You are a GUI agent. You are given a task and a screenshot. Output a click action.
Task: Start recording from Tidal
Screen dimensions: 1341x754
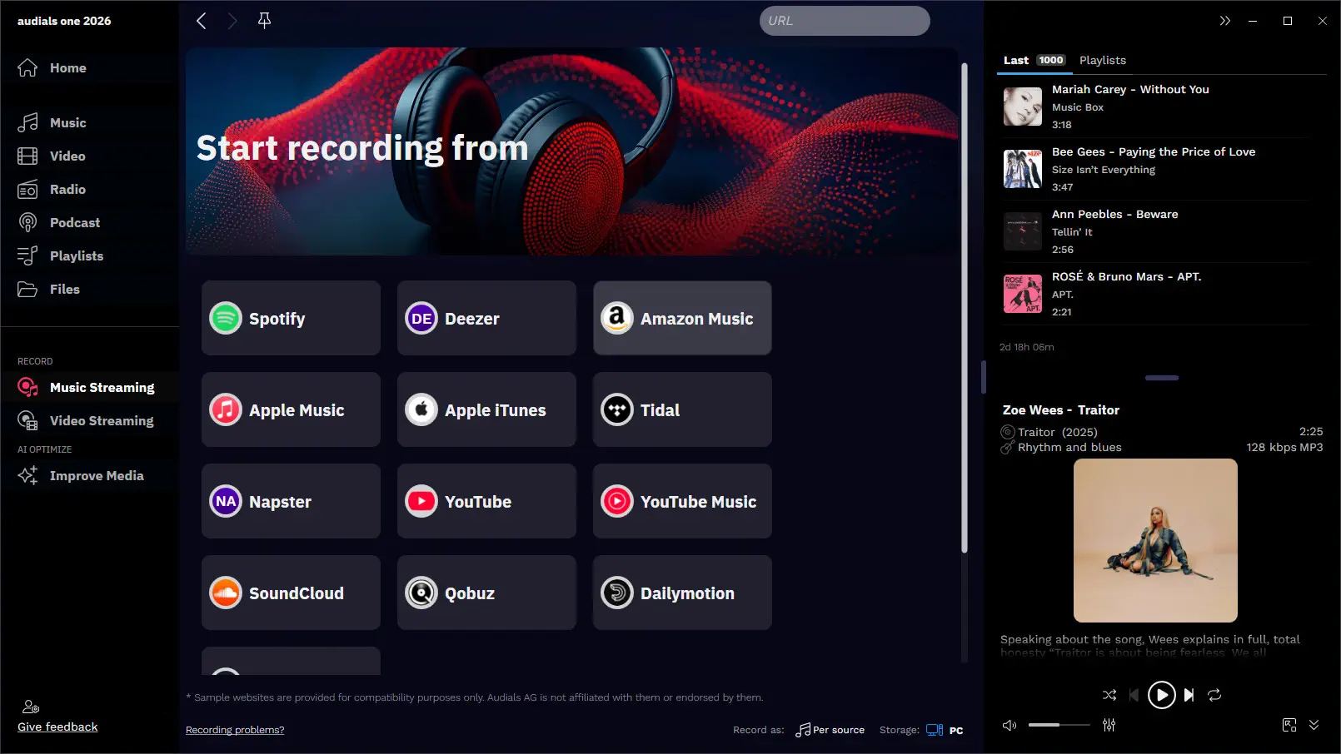682,410
